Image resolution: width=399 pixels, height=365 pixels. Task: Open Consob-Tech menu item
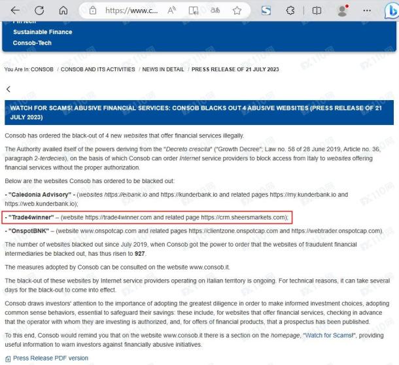pos(32,43)
